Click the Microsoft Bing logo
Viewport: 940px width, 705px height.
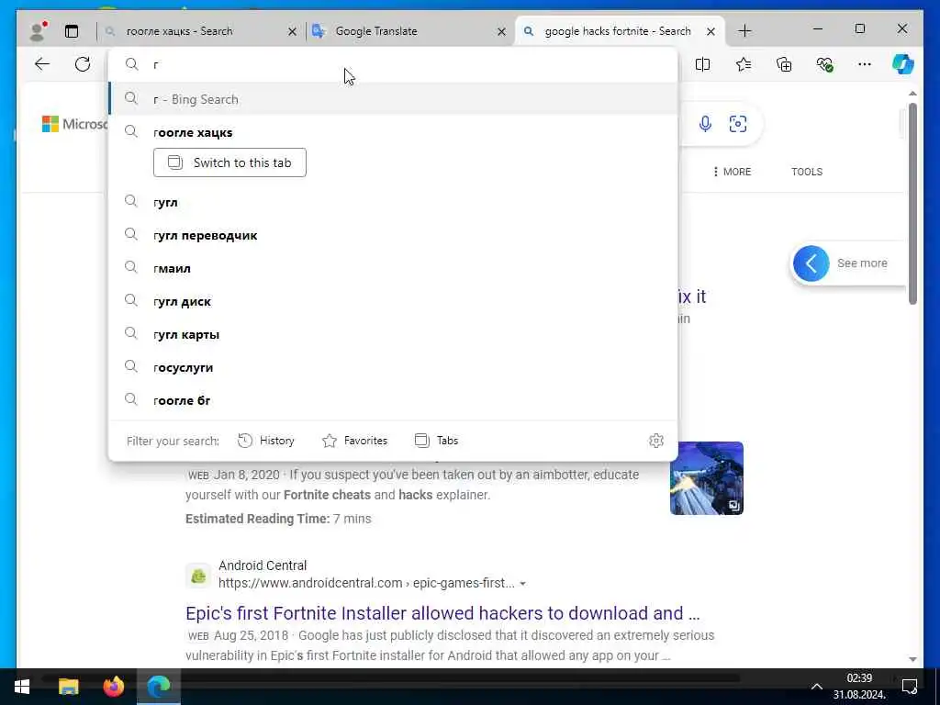[x=74, y=124]
